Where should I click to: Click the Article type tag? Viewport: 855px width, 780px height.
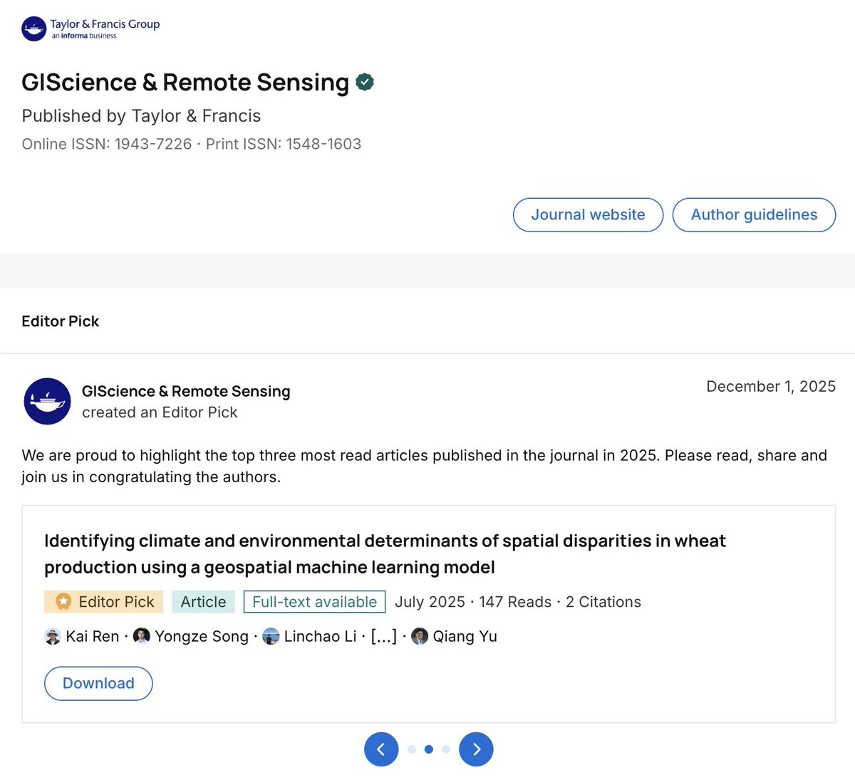(203, 602)
